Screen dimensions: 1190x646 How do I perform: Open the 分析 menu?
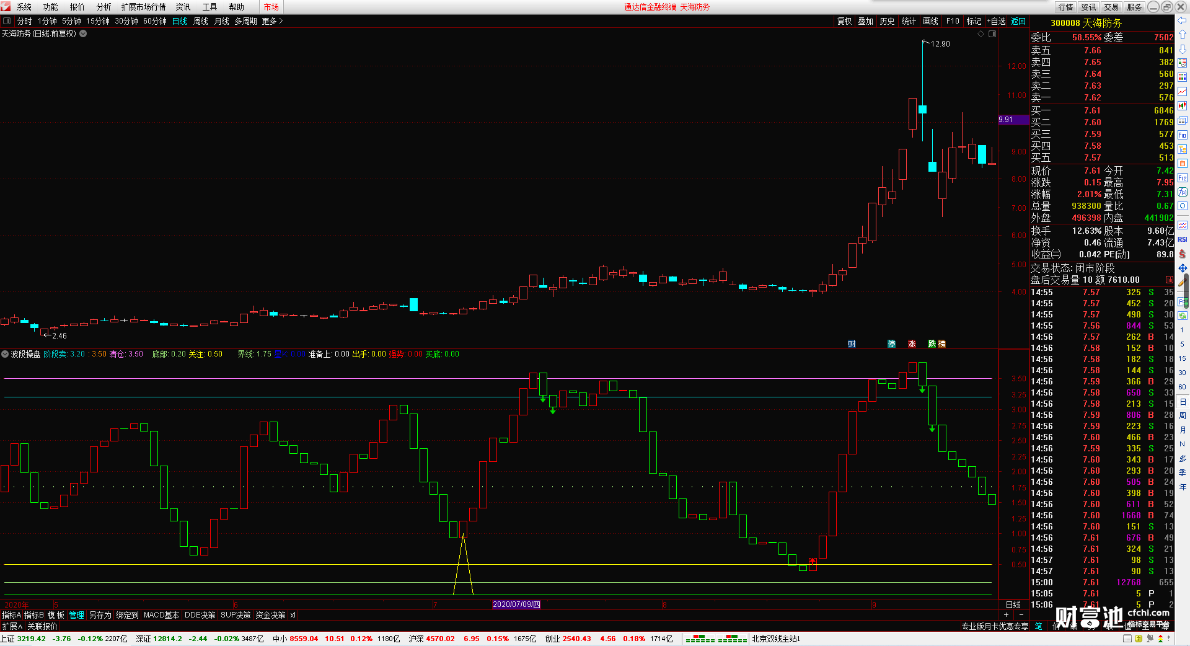(x=104, y=7)
